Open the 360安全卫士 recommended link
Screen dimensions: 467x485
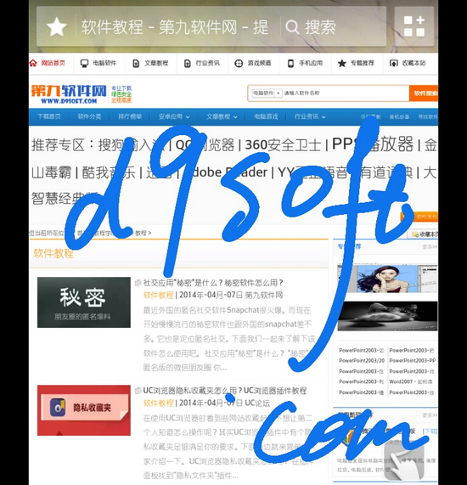tap(283, 144)
